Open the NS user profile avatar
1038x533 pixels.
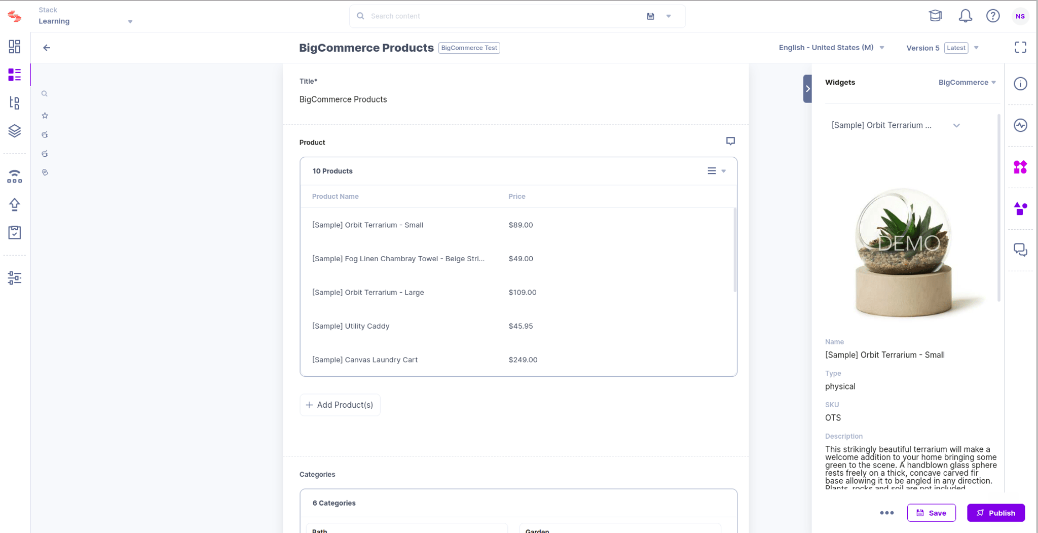coord(1020,16)
